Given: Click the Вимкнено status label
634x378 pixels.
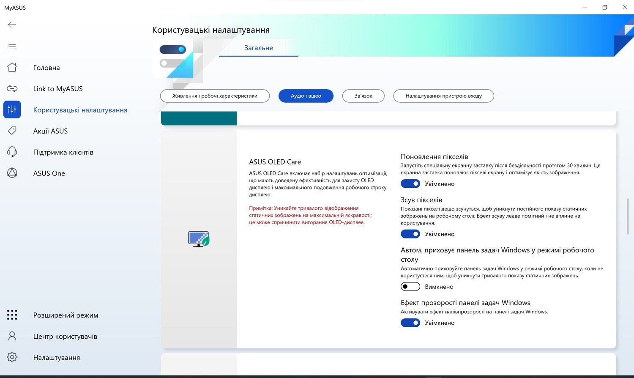Looking at the screenshot, I should tap(439, 287).
